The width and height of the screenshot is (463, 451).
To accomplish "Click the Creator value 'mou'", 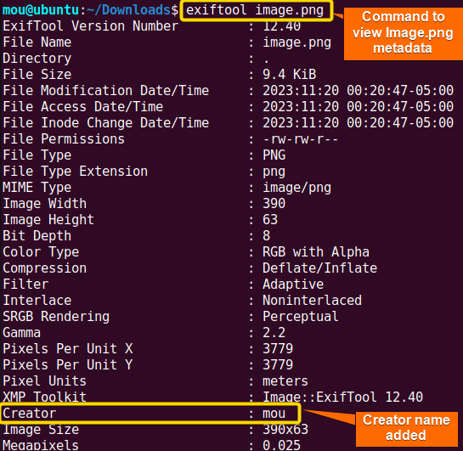I will click(274, 414).
